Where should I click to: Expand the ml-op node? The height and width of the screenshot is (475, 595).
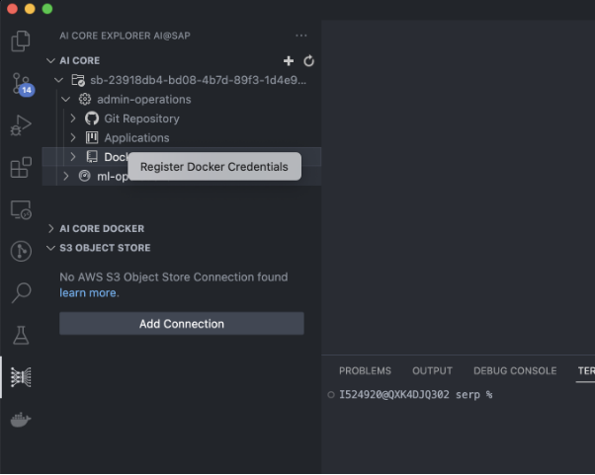point(66,176)
